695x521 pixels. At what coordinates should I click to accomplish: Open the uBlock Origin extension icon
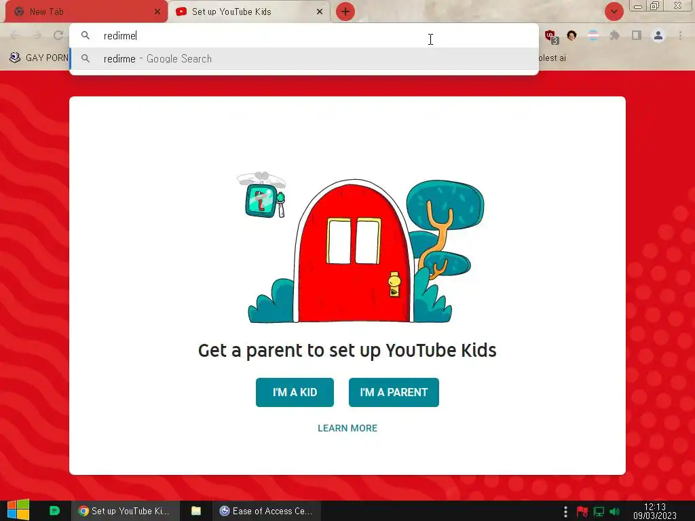tap(551, 37)
